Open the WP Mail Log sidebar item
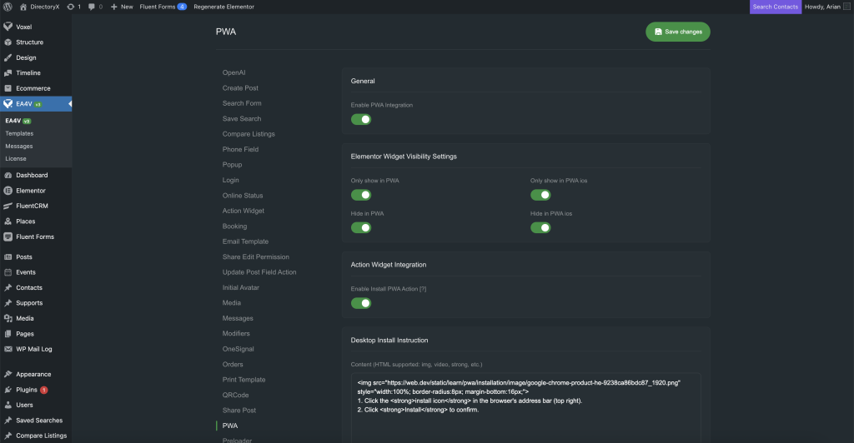Viewport: 854px width, 443px height. pyautogui.click(x=34, y=349)
